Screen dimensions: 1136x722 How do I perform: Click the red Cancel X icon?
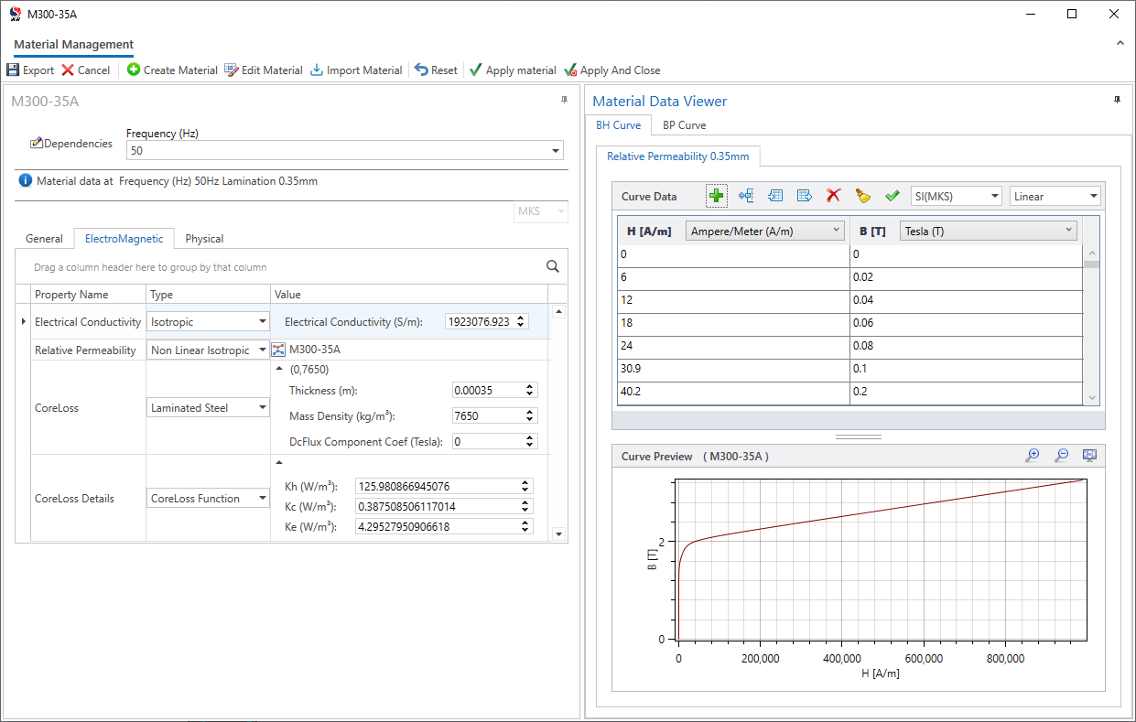click(68, 70)
